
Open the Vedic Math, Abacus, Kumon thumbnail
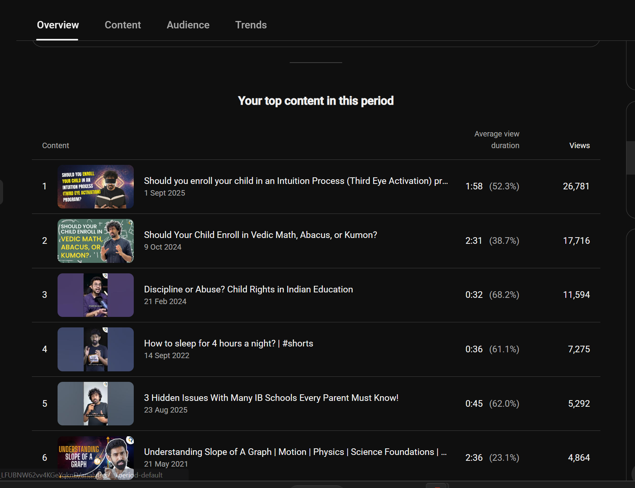coord(96,241)
